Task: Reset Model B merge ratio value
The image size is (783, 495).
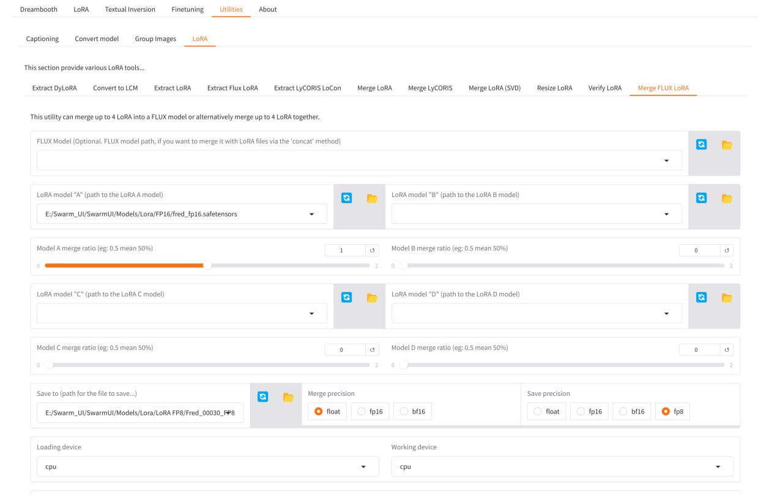Action: [727, 250]
